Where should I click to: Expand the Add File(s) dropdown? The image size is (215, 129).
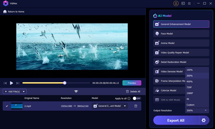[24, 92]
